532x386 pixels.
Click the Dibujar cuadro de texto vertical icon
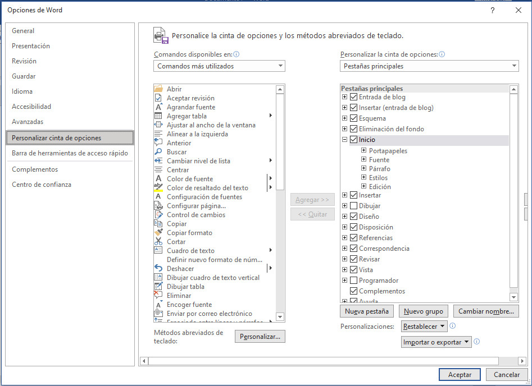pos(158,278)
